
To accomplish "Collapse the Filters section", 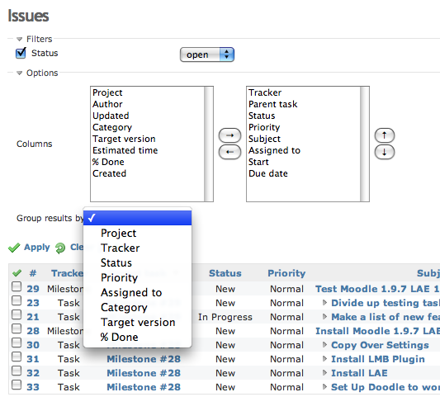I will [19, 40].
